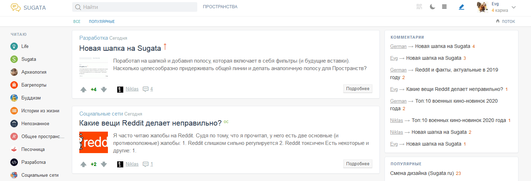Downvote the Reddit делает неправильно post
The width and height of the screenshot is (531, 181).
tap(104, 165)
